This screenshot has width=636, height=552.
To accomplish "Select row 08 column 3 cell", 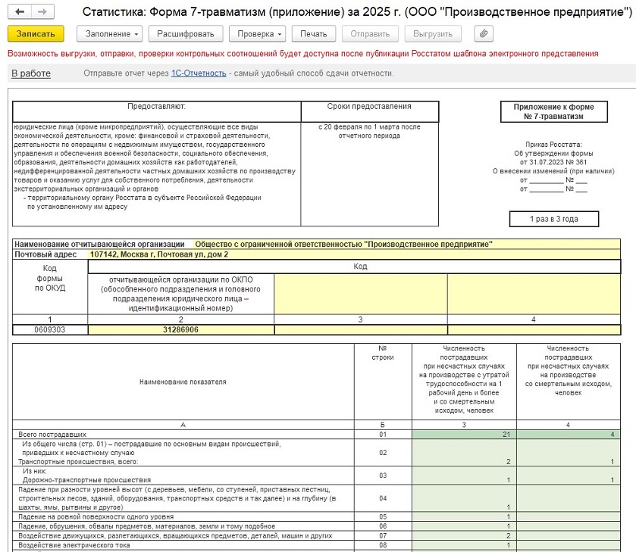I will [x=464, y=545].
